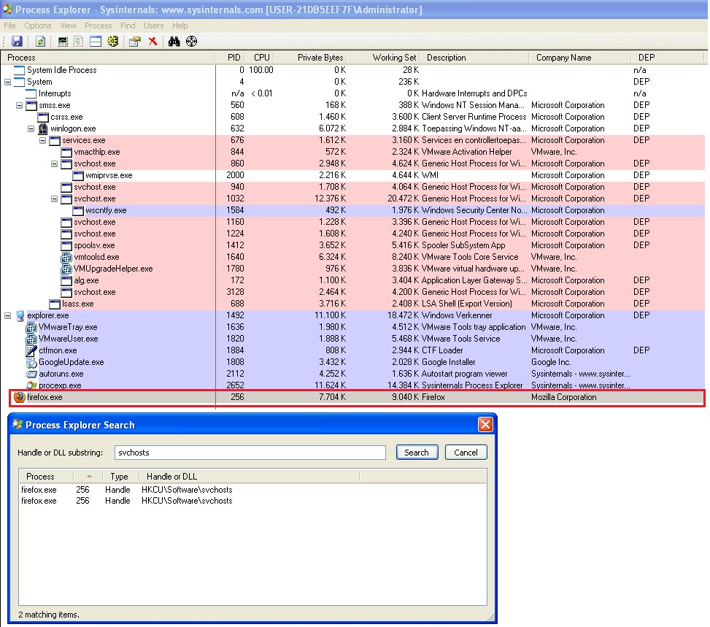The image size is (710, 627).
Task: Select the Interrupts row
Action: coord(352,93)
